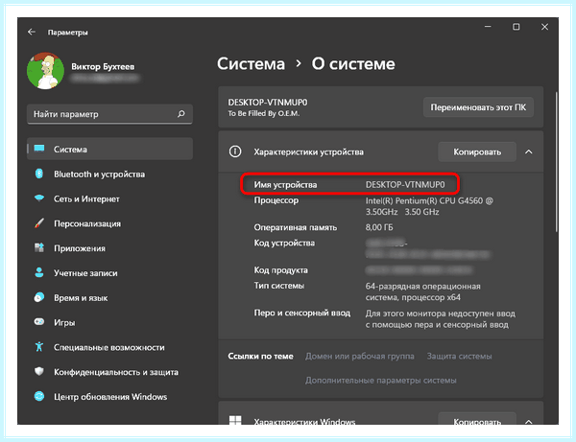Close the Параметры window

click(544, 27)
